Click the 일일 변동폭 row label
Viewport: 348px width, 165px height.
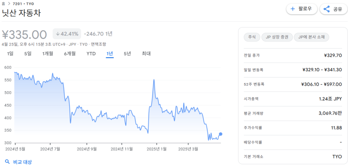254,70
